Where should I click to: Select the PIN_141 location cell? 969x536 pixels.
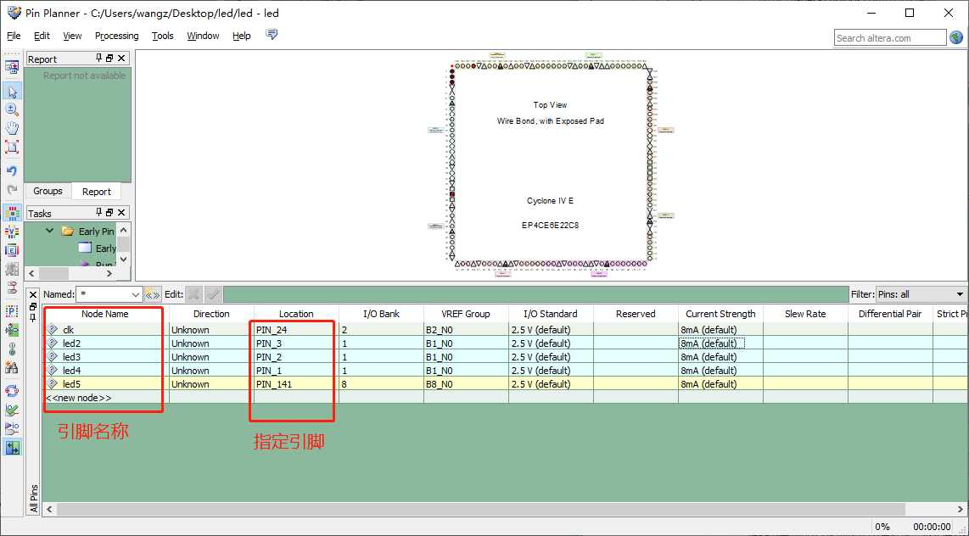coord(296,384)
